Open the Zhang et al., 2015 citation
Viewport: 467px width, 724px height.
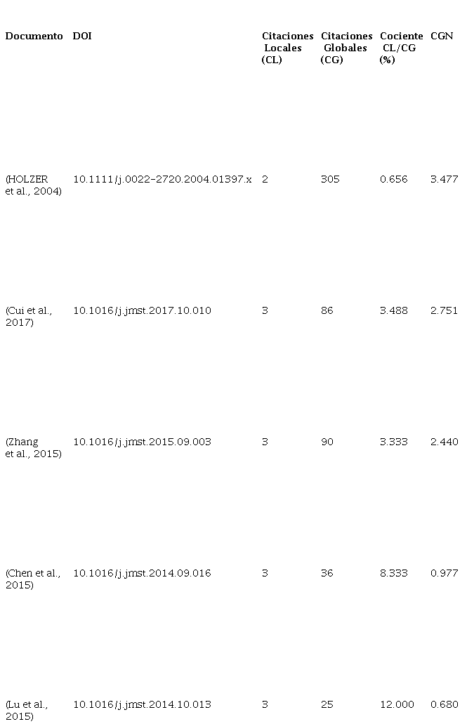(33, 448)
